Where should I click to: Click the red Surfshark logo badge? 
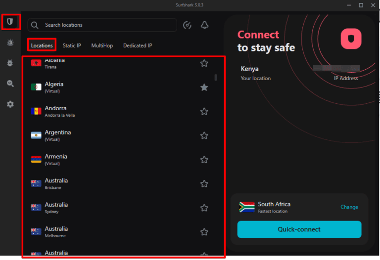(x=351, y=38)
